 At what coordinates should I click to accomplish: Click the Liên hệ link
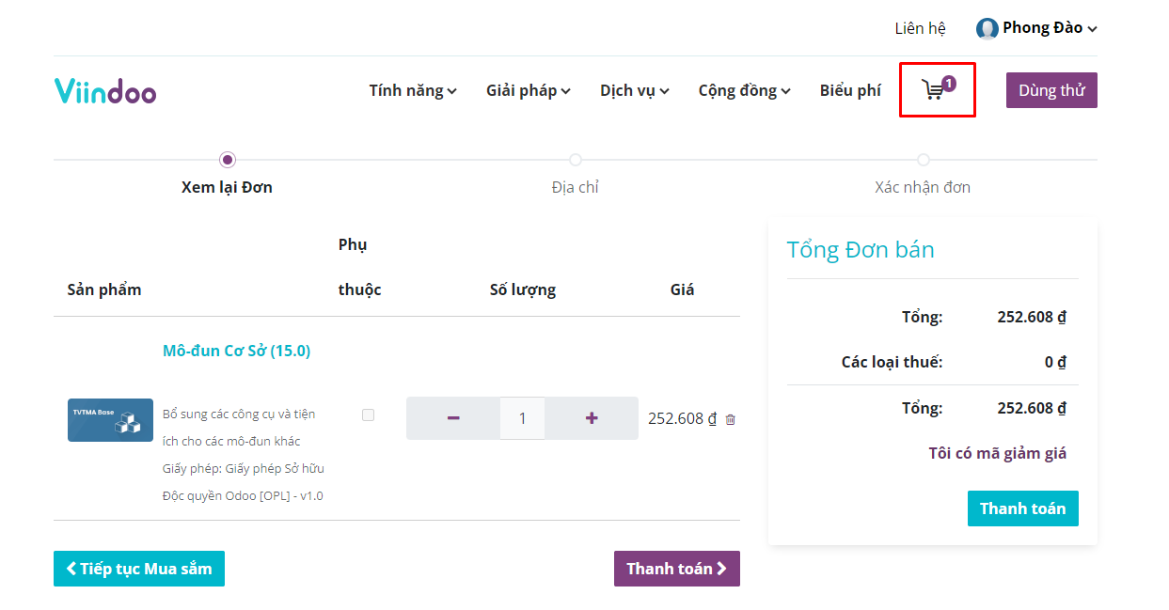pyautogui.click(x=920, y=28)
